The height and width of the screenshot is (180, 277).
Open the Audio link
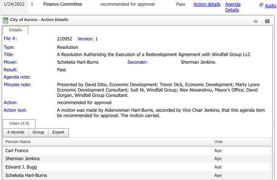(271, 6)
